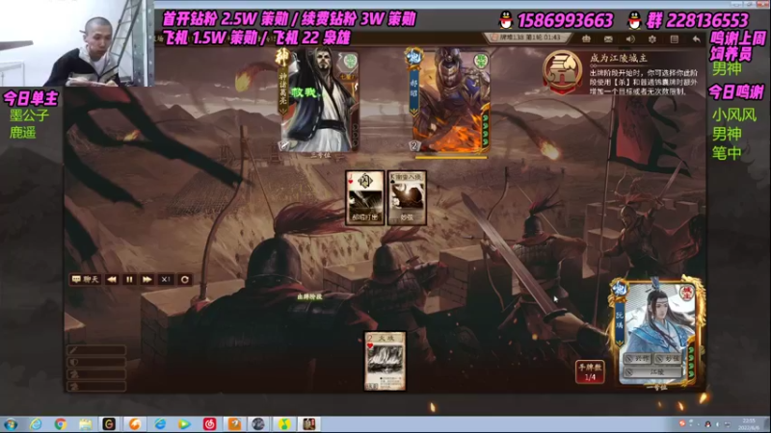771x433 pixels.
Task: Change the X1 playback speed
Action: click(166, 279)
